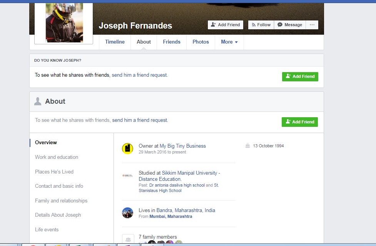376x246 pixels.
Task: Click the family members group icon
Action: [x=128, y=239]
